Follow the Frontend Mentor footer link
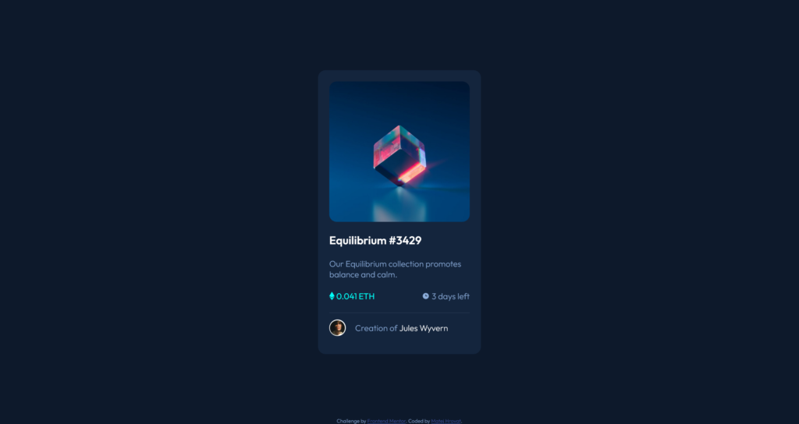The width and height of the screenshot is (799, 424). [386, 421]
